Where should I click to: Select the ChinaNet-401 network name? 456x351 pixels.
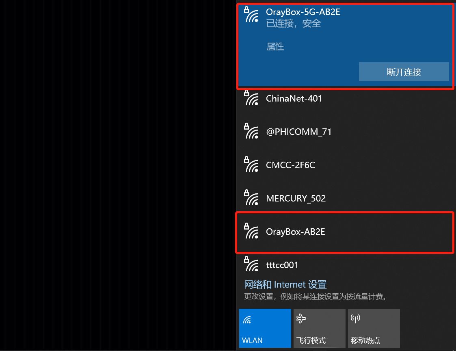[x=294, y=98]
